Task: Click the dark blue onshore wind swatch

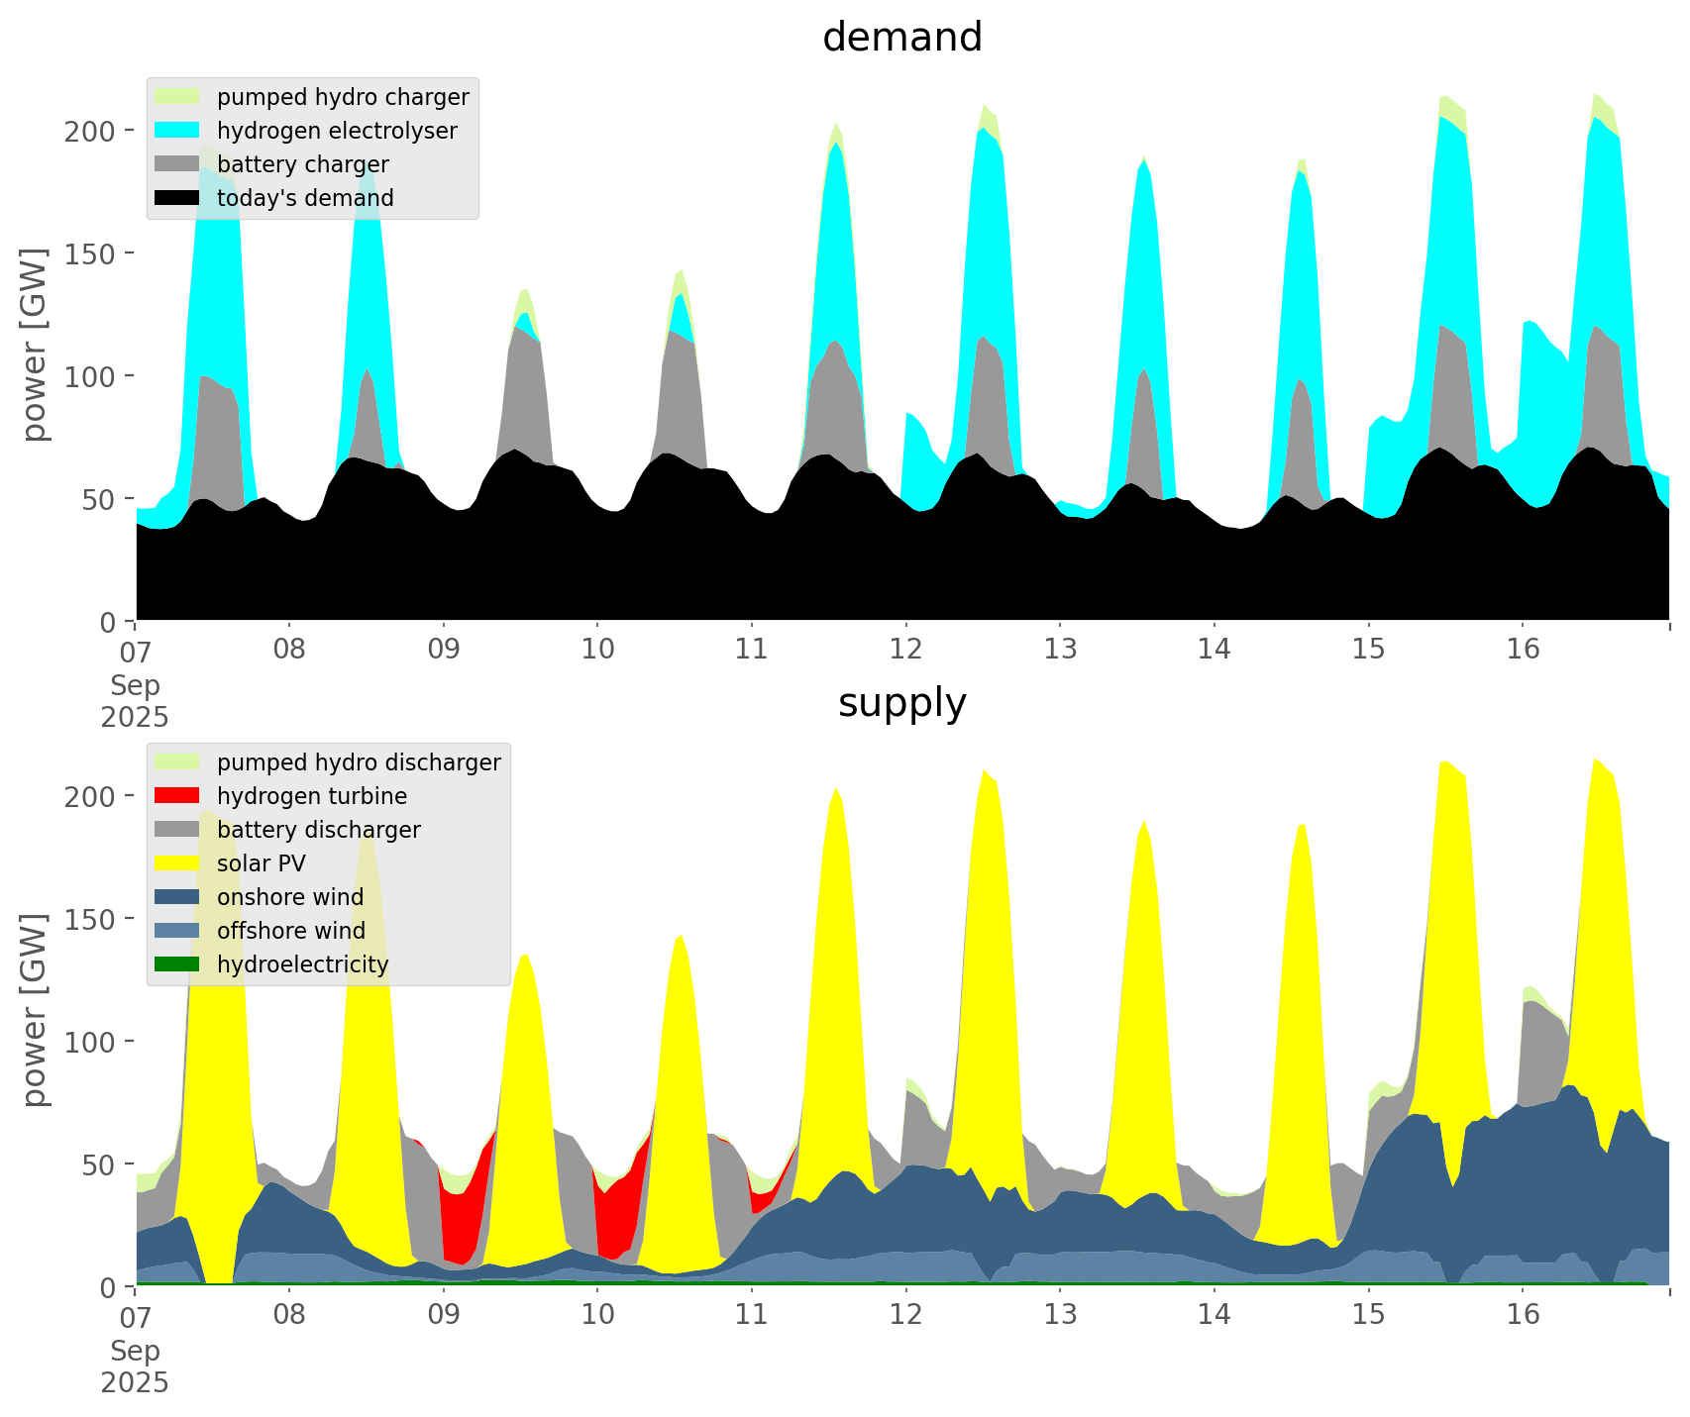Action: tap(177, 897)
